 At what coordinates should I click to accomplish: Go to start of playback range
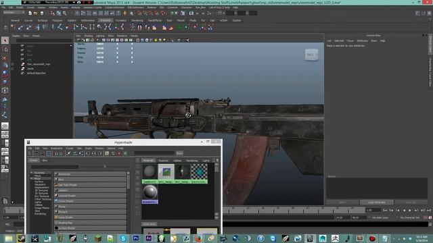tap(385, 210)
